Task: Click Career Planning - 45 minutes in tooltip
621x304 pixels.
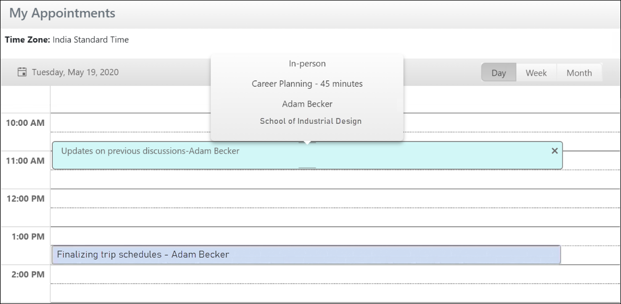Action: click(307, 84)
